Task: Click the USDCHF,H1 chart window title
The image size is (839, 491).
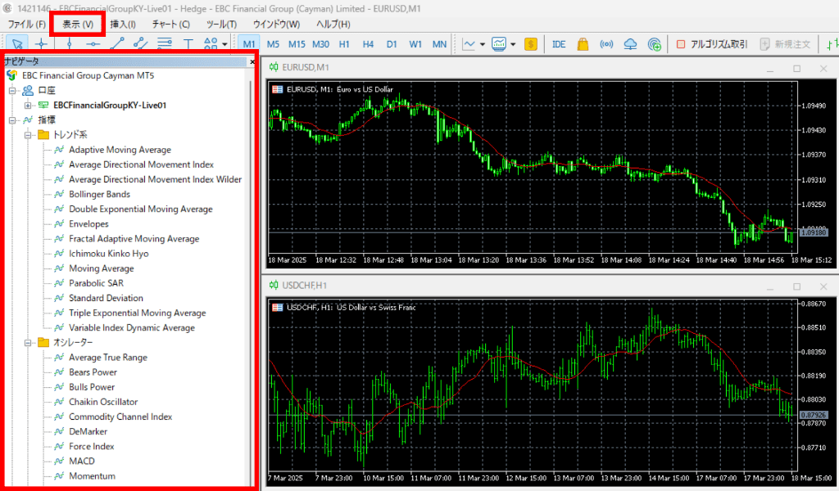Action: click(305, 286)
